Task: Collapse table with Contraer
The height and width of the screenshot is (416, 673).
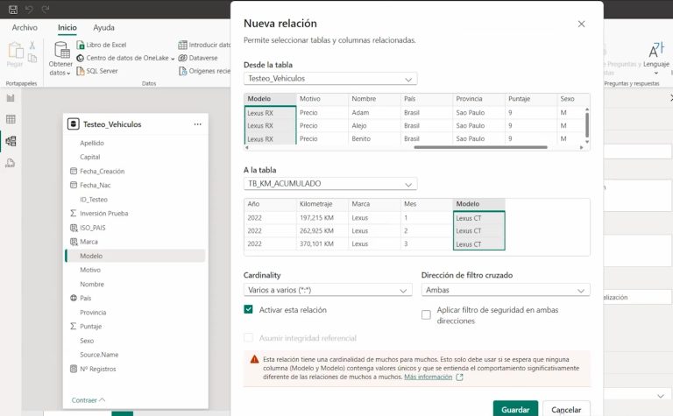Action: [x=88, y=399]
